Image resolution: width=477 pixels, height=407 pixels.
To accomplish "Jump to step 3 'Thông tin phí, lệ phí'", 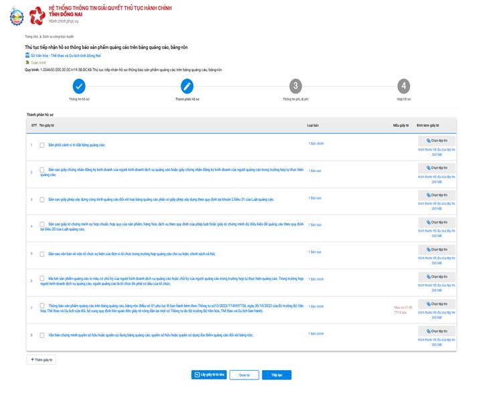I will coord(295,86).
